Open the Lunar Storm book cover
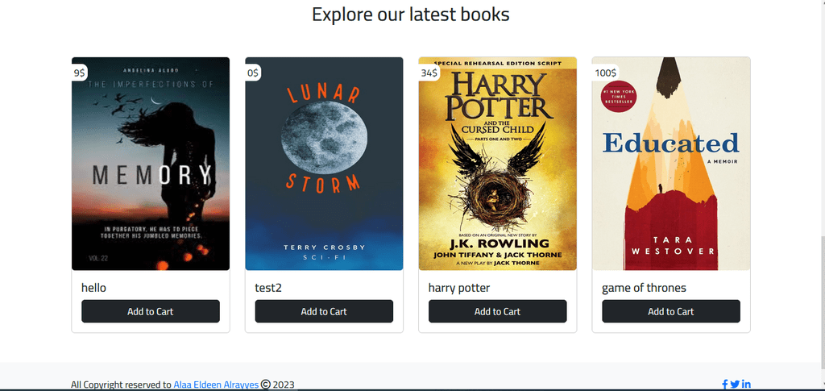 pyautogui.click(x=324, y=164)
